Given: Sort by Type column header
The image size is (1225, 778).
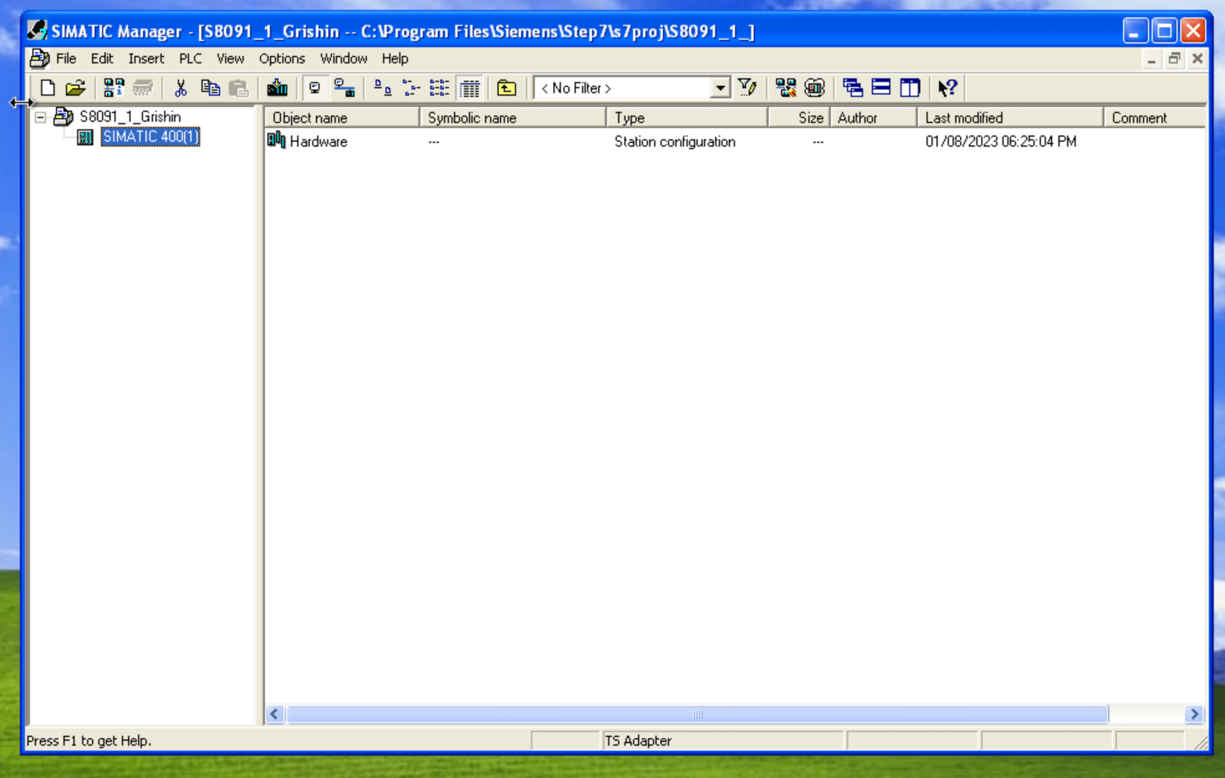Looking at the screenshot, I should click(x=687, y=117).
